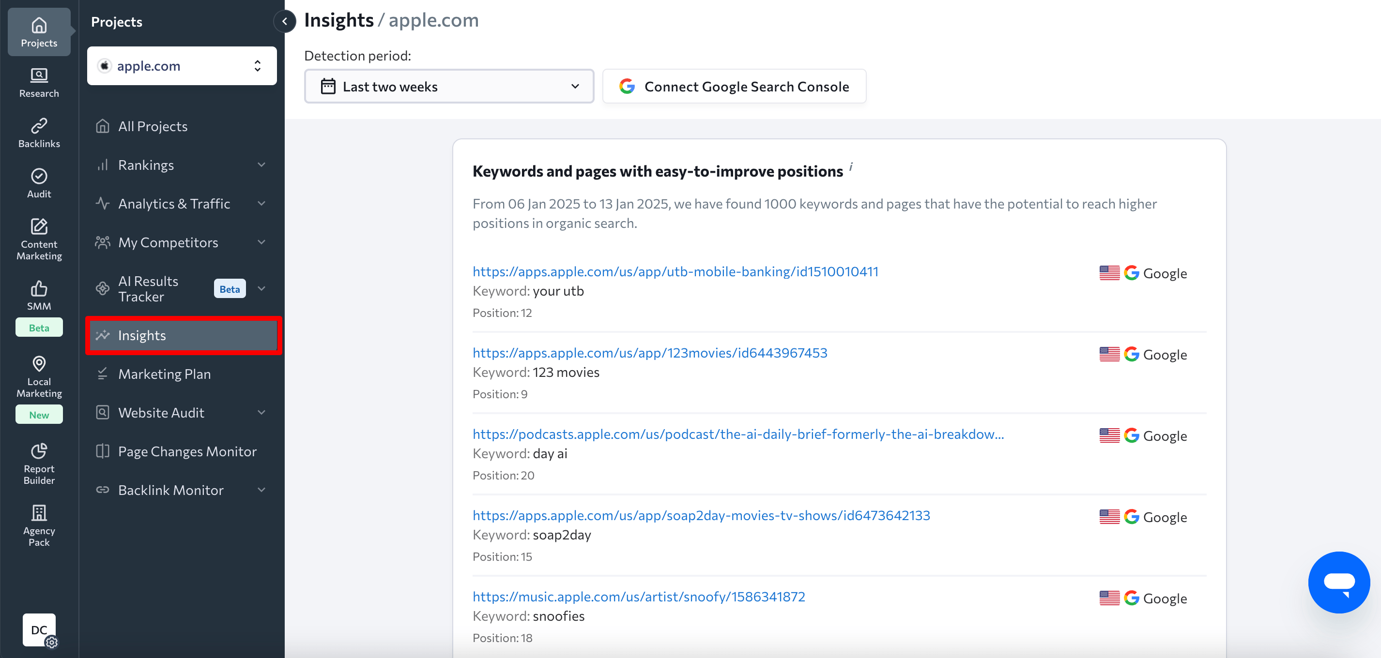Click the 'Keyword: snoofies' text
Screen dimensions: 1381x658
click(528, 616)
